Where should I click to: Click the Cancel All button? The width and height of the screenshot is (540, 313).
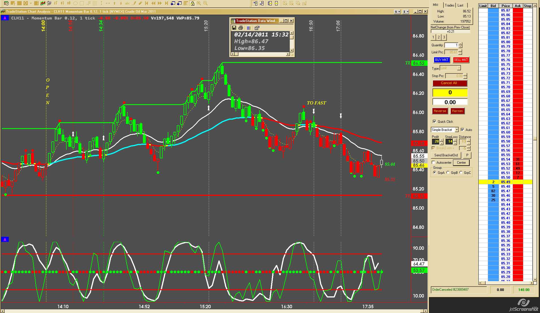point(450,83)
